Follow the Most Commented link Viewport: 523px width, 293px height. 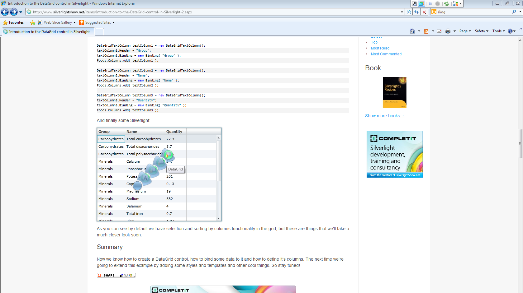pyautogui.click(x=386, y=54)
